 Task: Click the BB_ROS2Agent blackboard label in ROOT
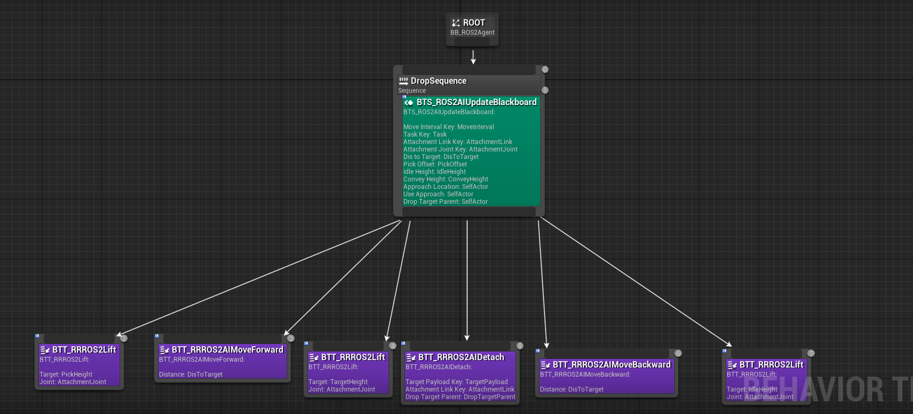[472, 33]
